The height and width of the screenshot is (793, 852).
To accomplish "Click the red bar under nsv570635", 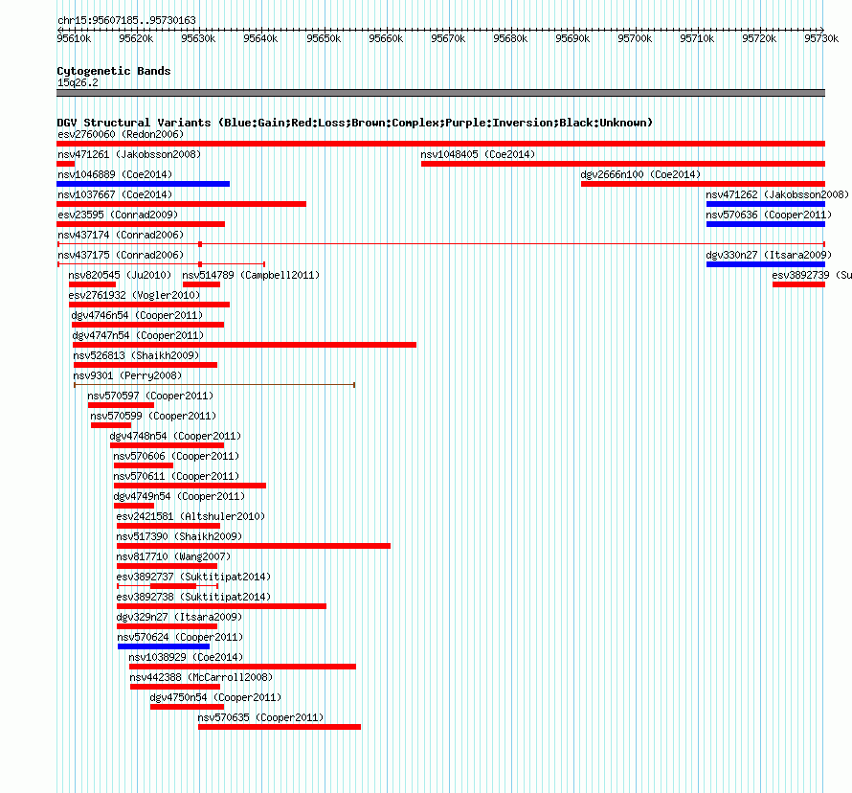I will (x=280, y=727).
